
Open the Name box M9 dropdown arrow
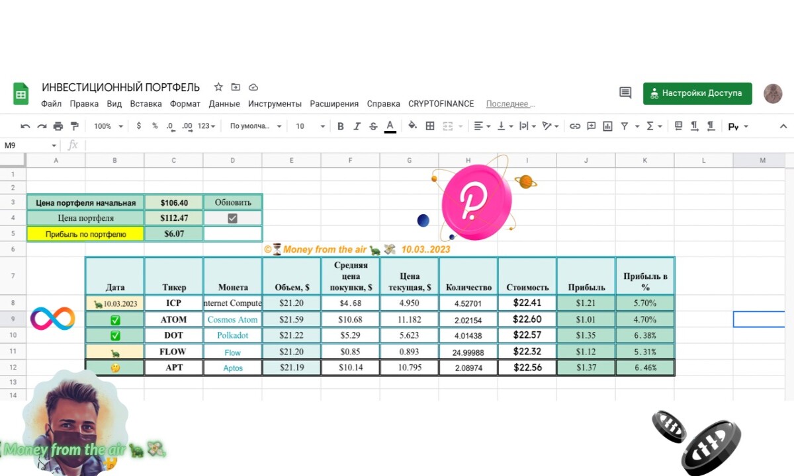point(54,145)
